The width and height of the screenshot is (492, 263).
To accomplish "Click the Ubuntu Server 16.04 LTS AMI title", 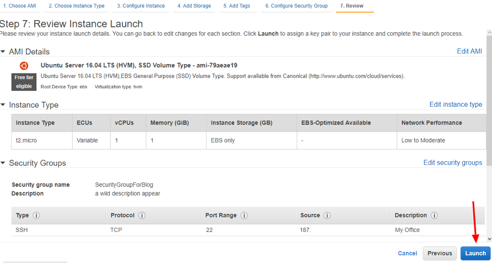I will (139, 65).
